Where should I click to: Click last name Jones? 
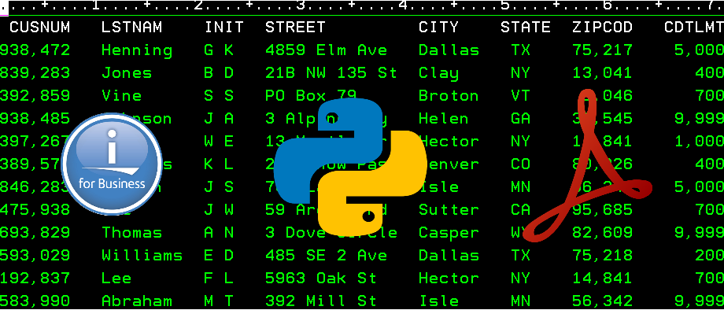pyautogui.click(x=127, y=73)
